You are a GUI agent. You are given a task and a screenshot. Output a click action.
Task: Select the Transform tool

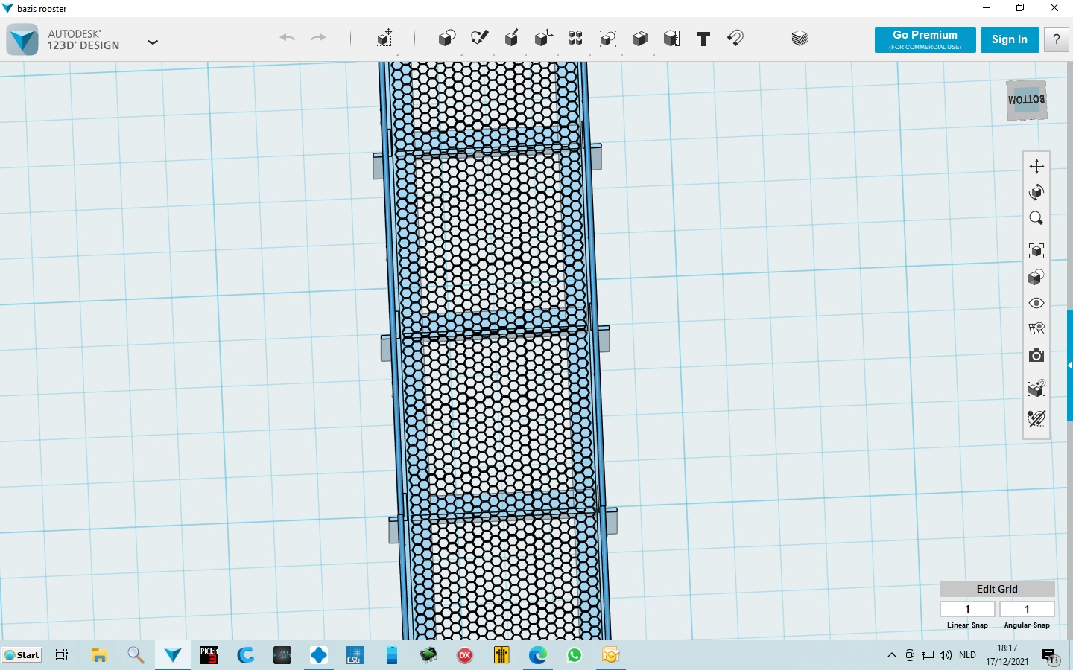pos(384,38)
